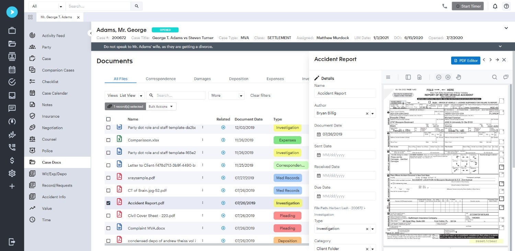Uncheck the Accident Report.pdf row checkbox
This screenshot has height=251, width=515.
[x=108, y=203]
